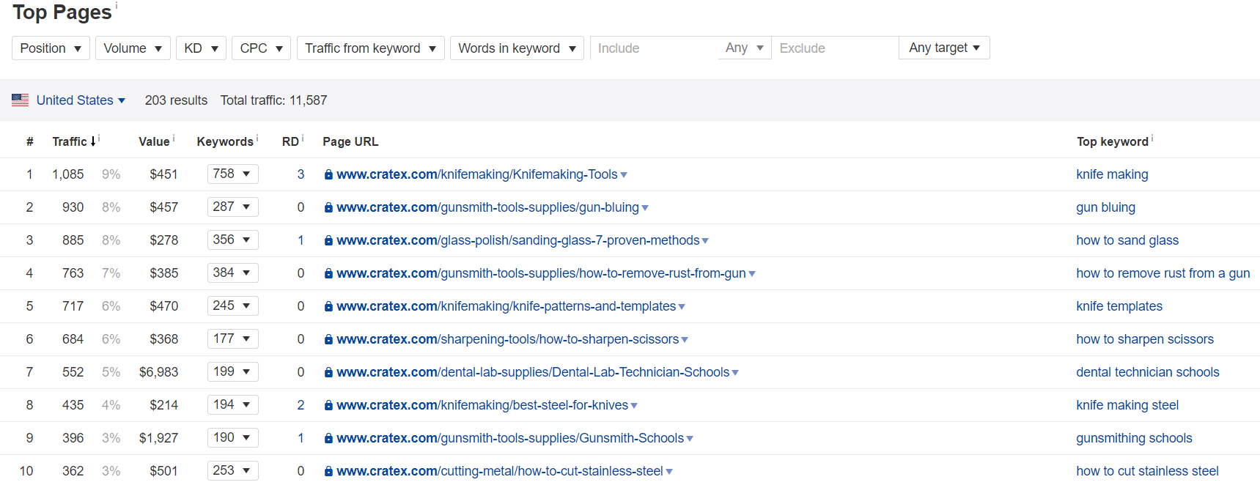
Task: Click the 'how to sand glass' keyword
Action: pos(1127,240)
